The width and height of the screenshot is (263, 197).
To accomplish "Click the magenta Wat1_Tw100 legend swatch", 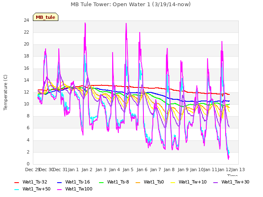I will point(60,190).
